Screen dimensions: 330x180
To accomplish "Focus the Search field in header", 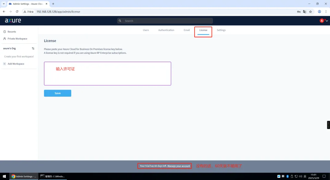I will point(165,21).
